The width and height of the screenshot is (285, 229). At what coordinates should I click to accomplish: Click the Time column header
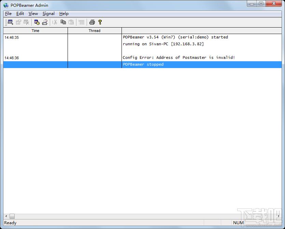[35, 31]
